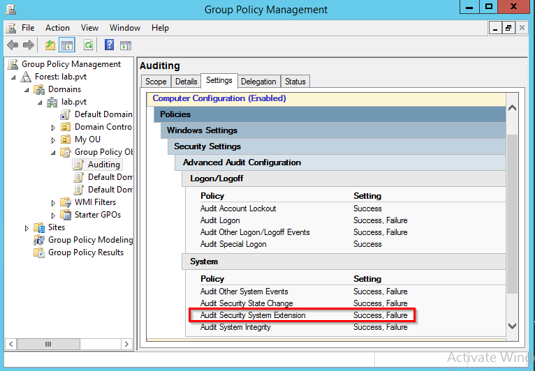Click the Group Policy Modeling icon
The height and width of the screenshot is (371, 535).
(39, 240)
